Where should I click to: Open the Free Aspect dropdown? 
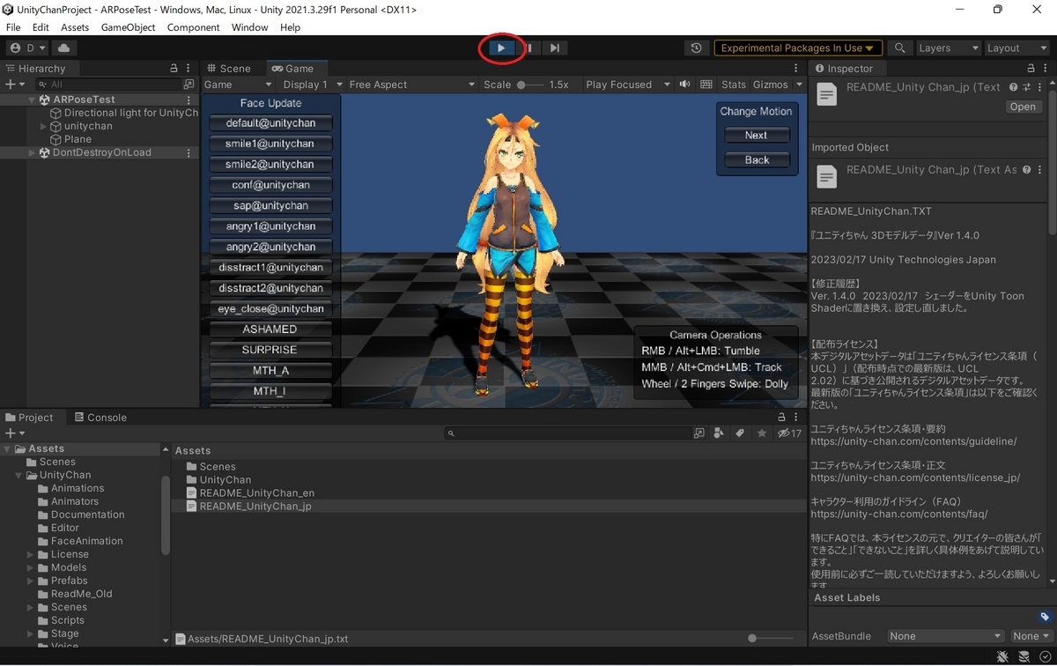pyautogui.click(x=410, y=85)
